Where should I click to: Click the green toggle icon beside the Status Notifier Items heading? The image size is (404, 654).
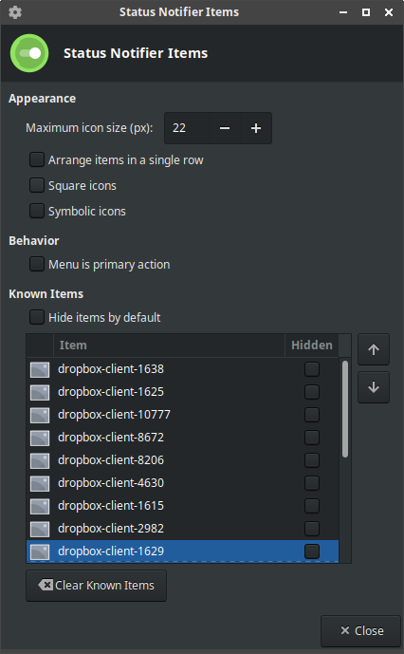click(x=29, y=53)
